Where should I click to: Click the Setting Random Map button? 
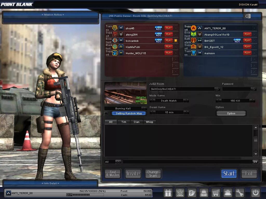point(129,113)
